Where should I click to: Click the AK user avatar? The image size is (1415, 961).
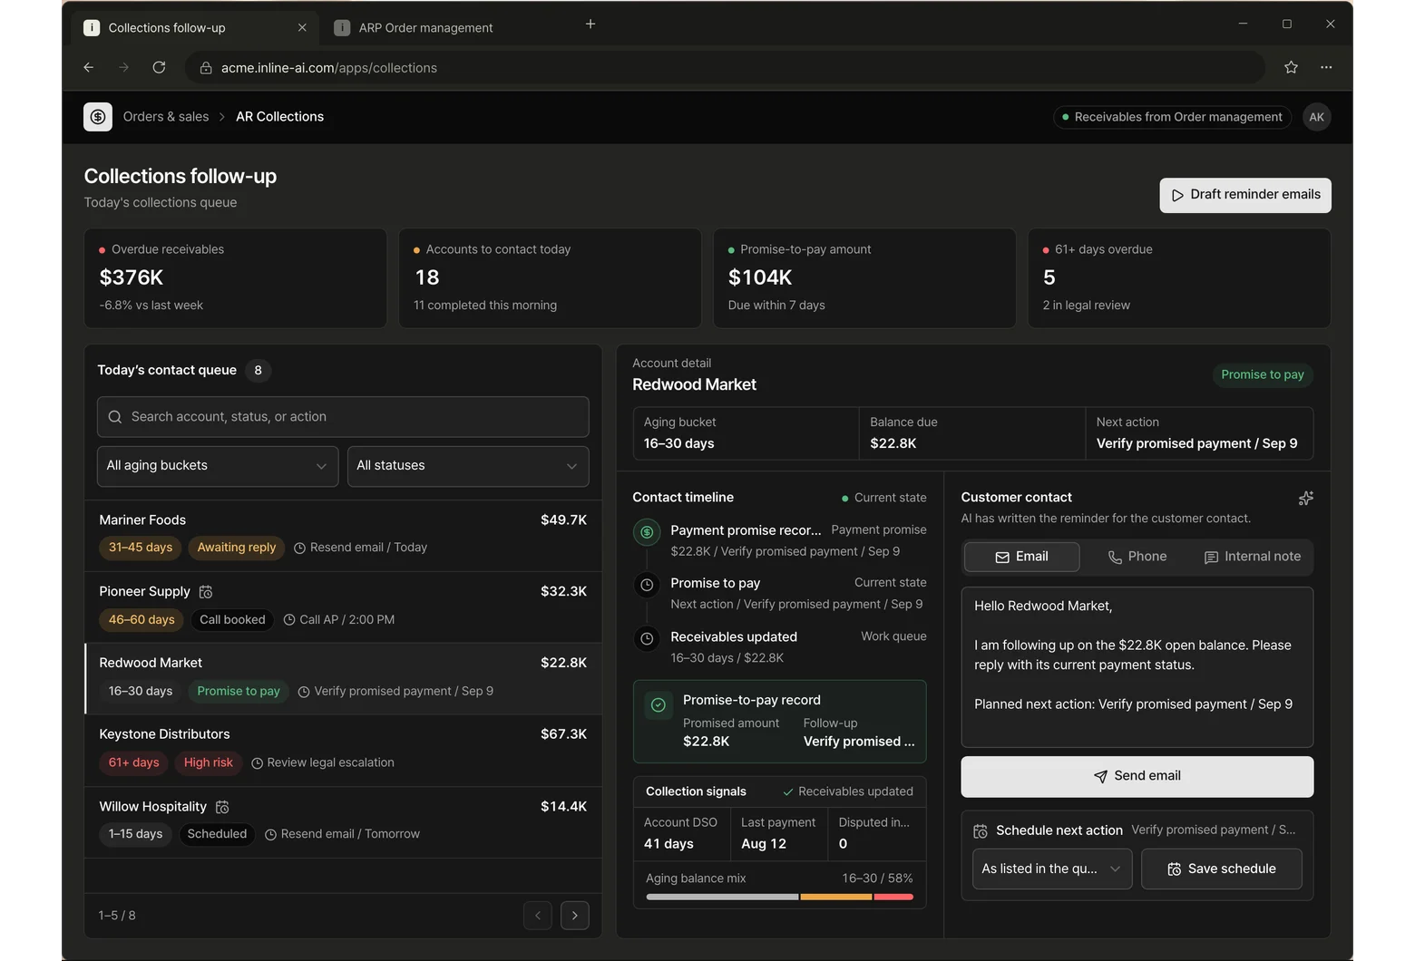pos(1316,117)
